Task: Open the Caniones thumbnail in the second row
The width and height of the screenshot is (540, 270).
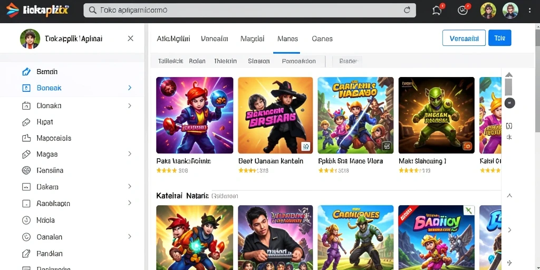Action: tap(355, 238)
